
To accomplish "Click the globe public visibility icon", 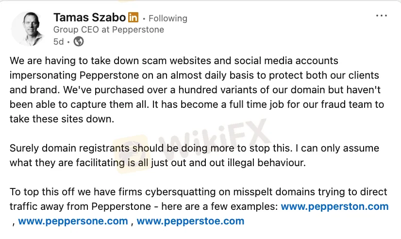I will click(78, 42).
